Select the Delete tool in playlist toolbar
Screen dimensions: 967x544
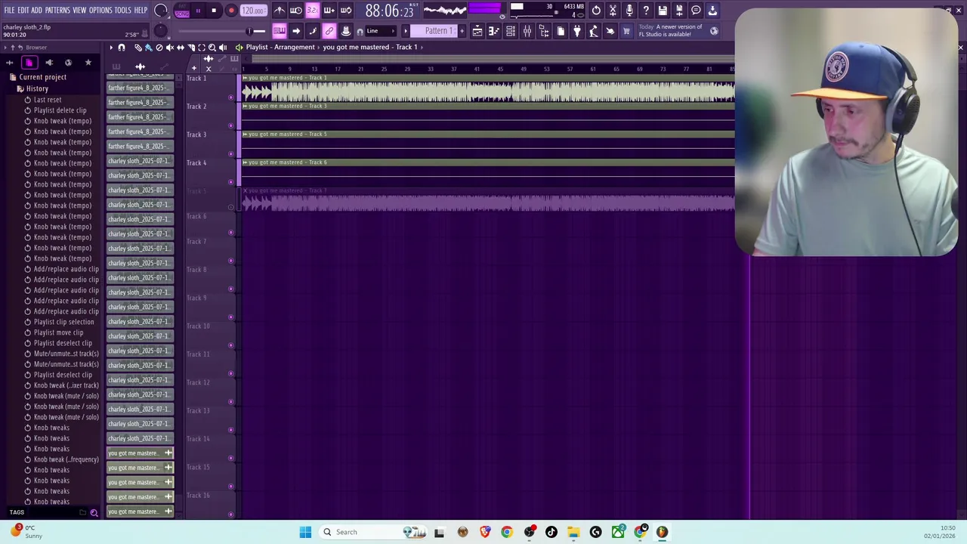point(159,47)
